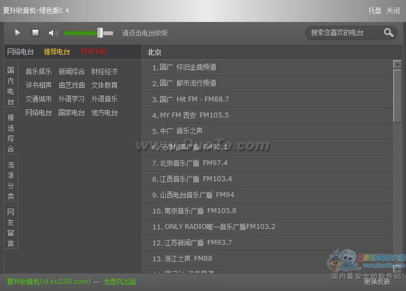Choose the 交通城市 category
The image size is (406, 291).
click(39, 98)
